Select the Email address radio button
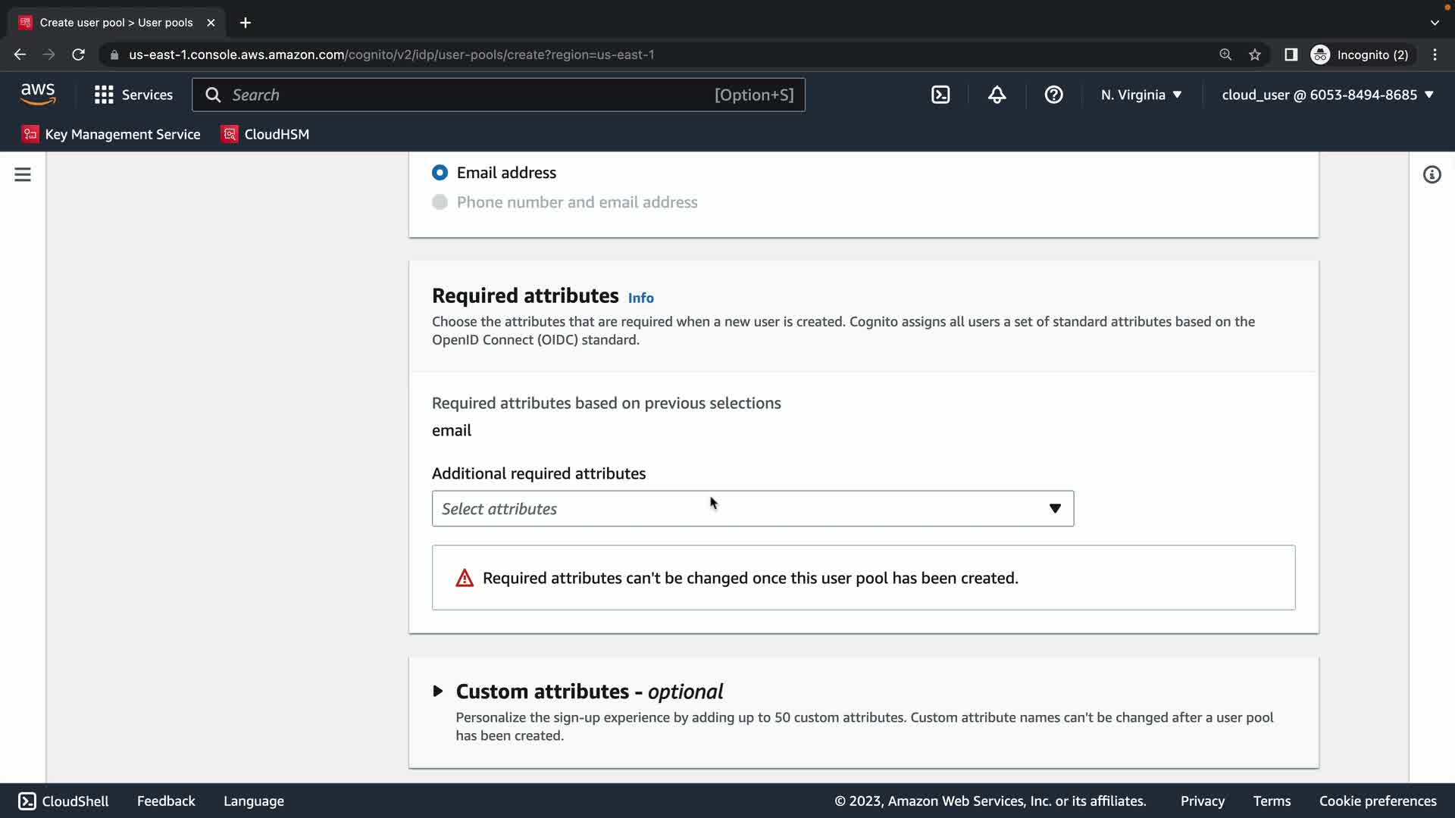The width and height of the screenshot is (1455, 818). click(440, 173)
